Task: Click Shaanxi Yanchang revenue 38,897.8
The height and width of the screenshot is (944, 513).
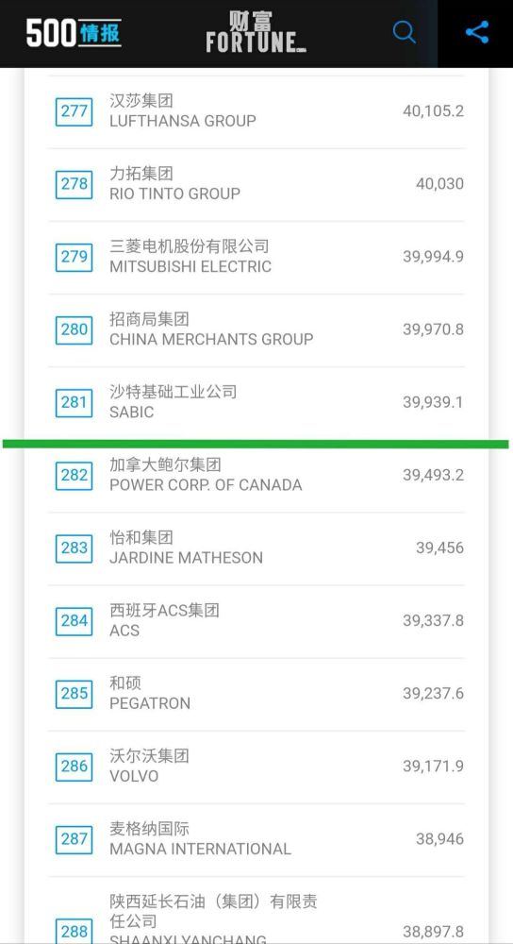Action: coord(433,932)
